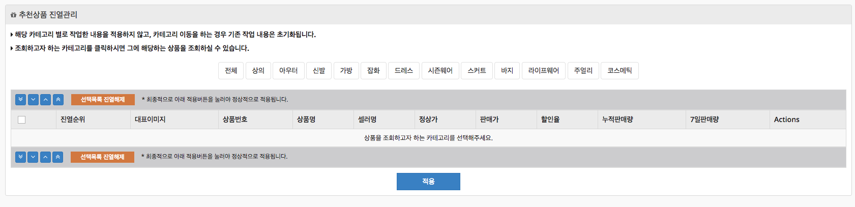Switch to the 드레스 category

[x=404, y=71]
